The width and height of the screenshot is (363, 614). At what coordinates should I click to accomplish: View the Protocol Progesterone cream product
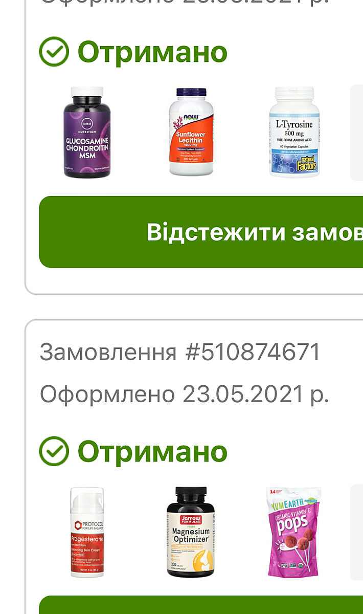87,532
